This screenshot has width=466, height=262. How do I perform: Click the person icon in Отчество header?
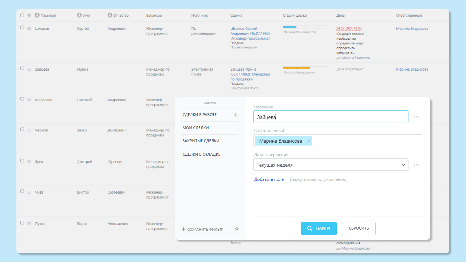coord(110,15)
